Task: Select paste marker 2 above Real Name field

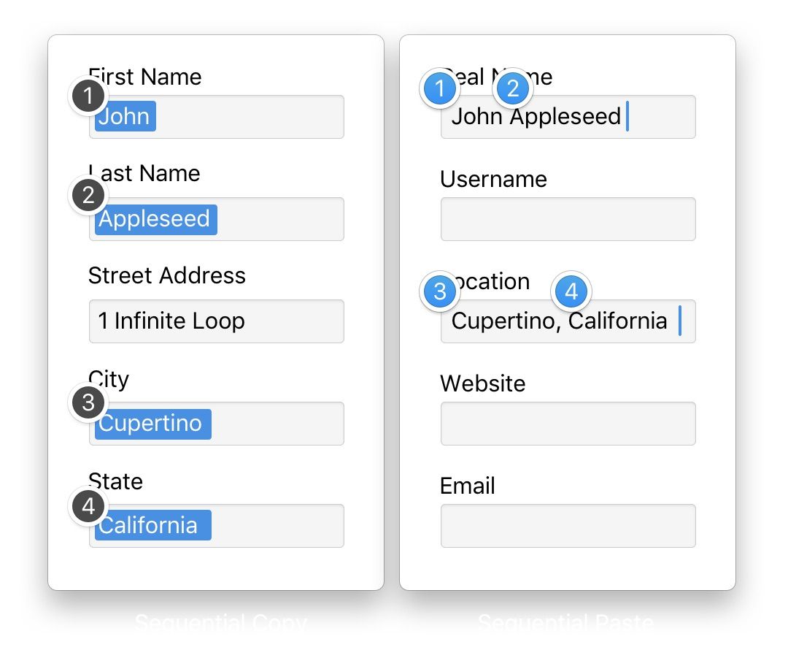Action: [513, 89]
